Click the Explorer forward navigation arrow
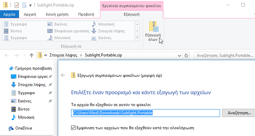 17,55
